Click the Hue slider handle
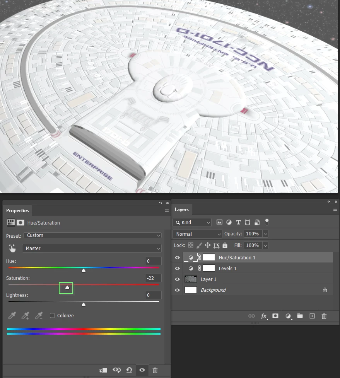 84,271
